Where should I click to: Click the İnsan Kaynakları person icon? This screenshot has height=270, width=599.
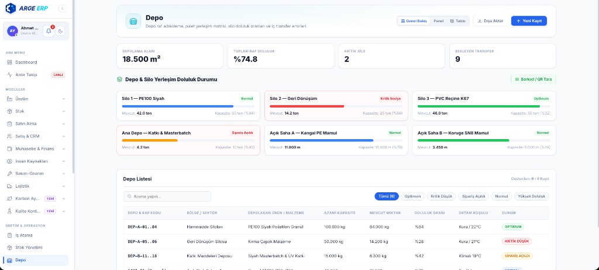coord(9,161)
